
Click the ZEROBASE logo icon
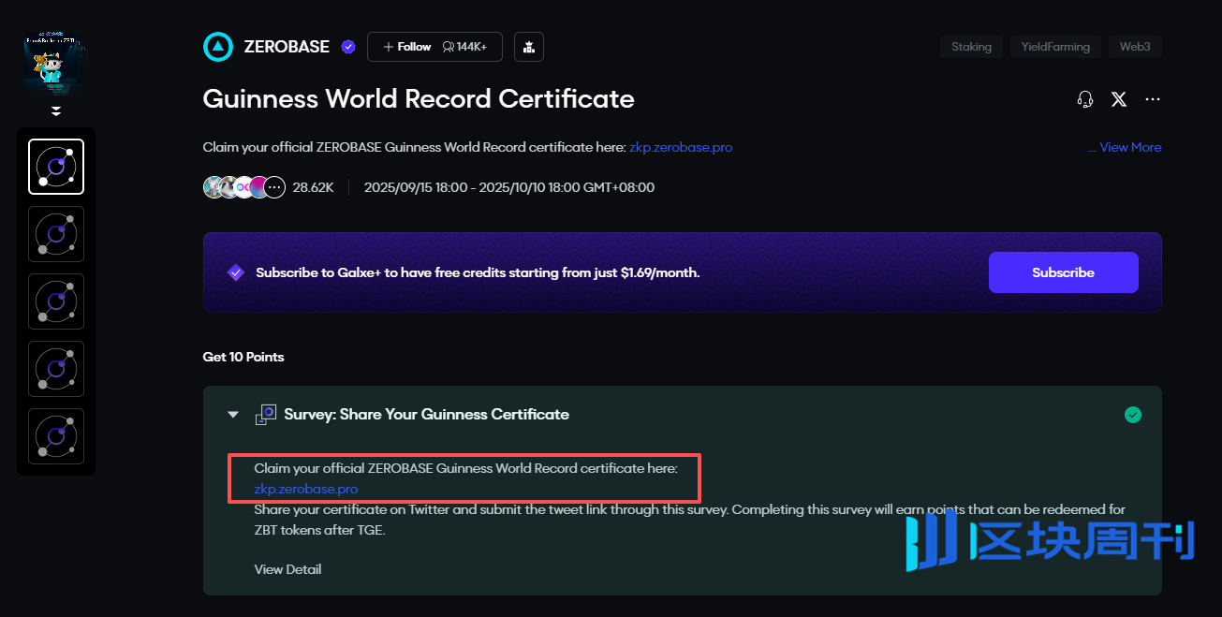218,47
